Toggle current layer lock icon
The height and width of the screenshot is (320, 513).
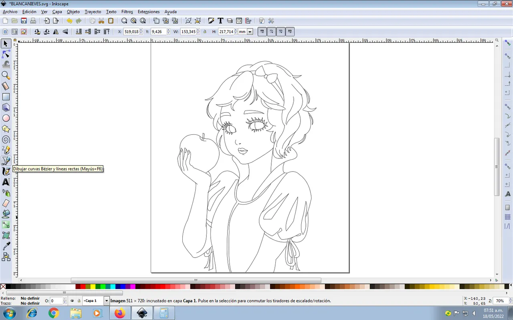coord(79,301)
